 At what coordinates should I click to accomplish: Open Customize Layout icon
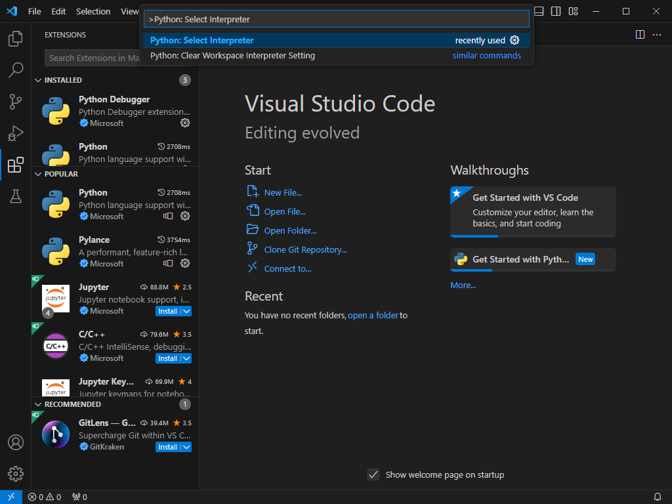pos(574,12)
